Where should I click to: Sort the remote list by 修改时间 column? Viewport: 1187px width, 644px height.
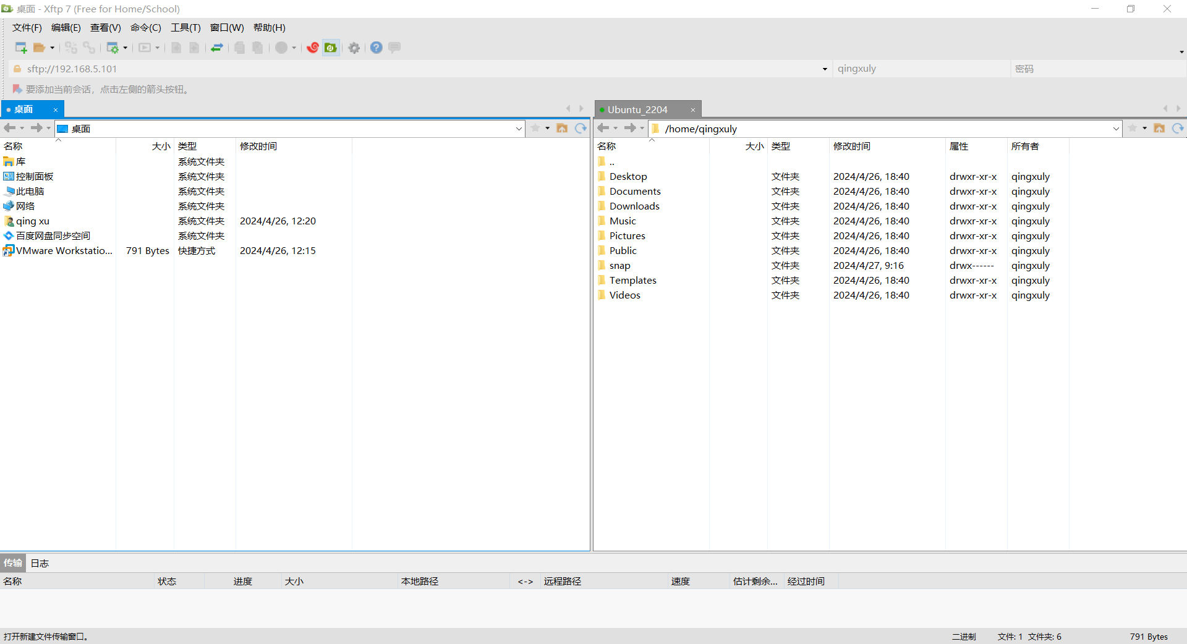click(x=887, y=146)
